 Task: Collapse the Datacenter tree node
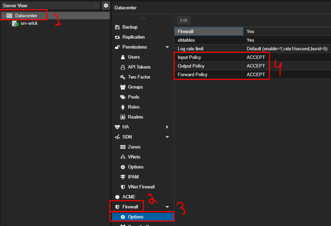tap(4, 16)
